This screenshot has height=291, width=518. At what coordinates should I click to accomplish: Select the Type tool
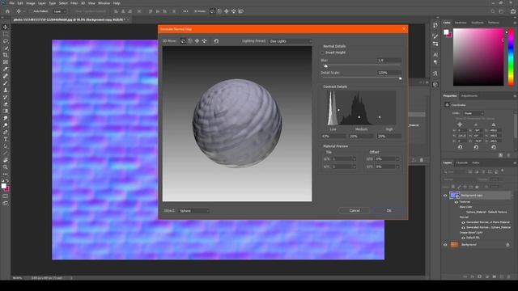6,139
